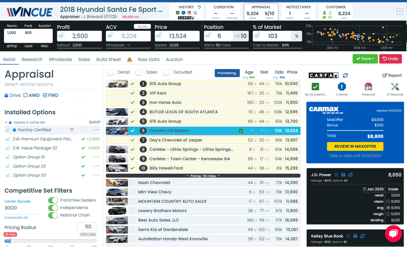This screenshot has height=274, width=407.
Task: Select the J.D. Power rough radio
Action: (388, 214)
